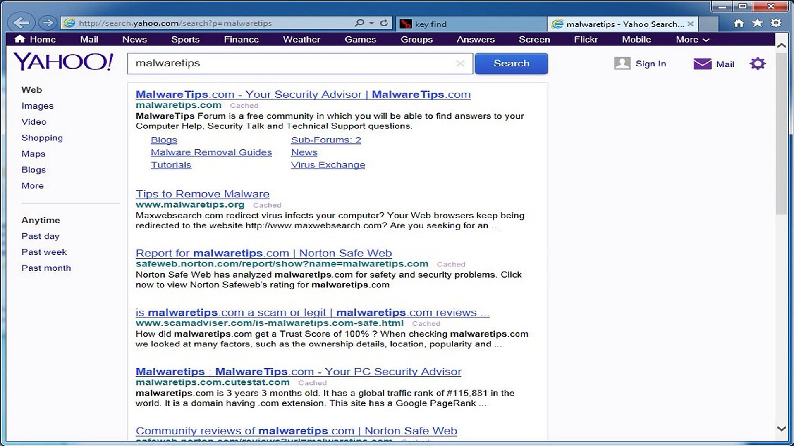This screenshot has height=446, width=794.
Task: Filter results by Past day
Action: (40, 236)
